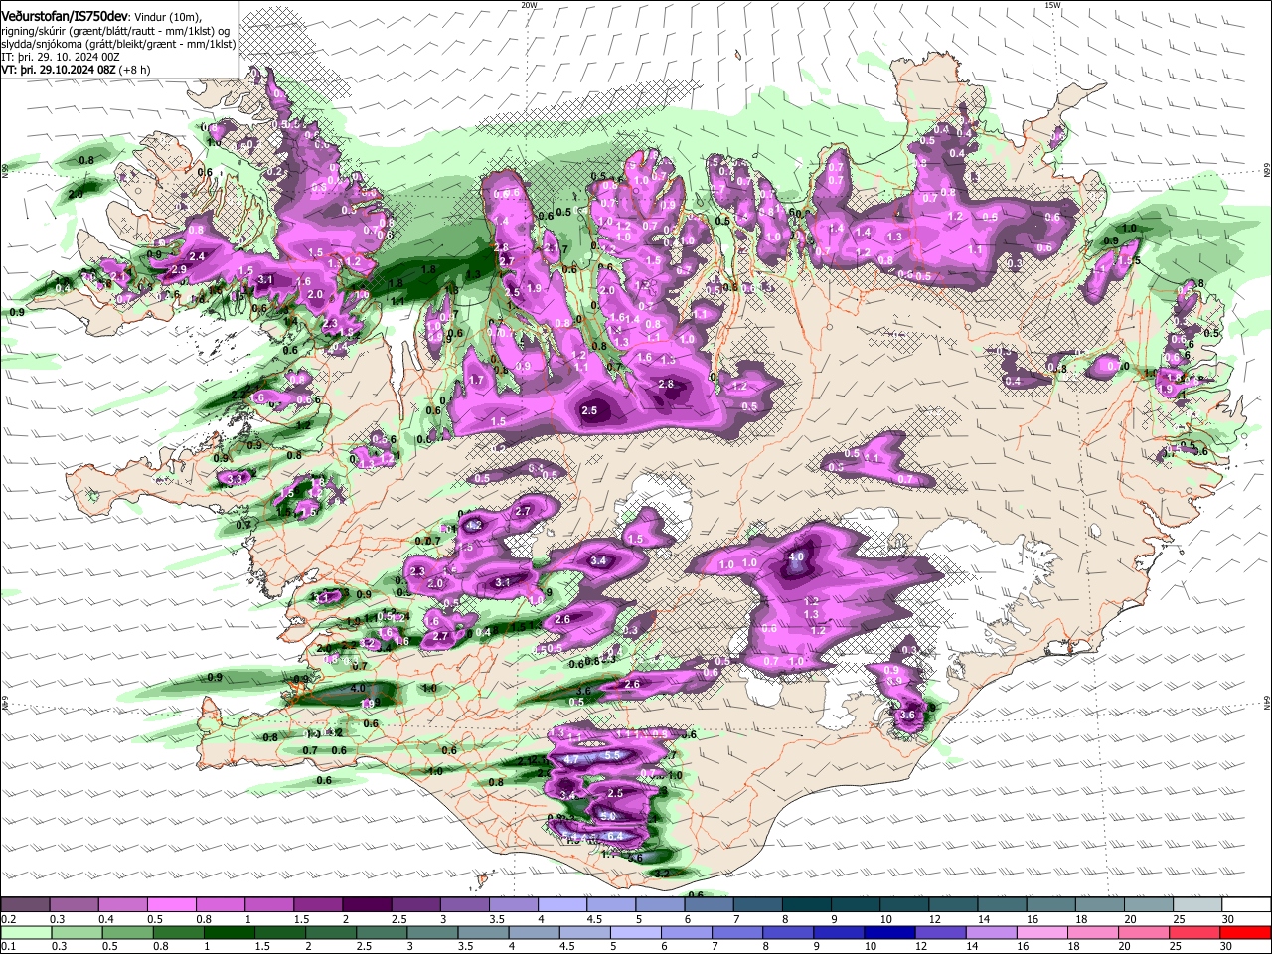Pick the palest green swatch after 0.1
This screenshot has width=1272, height=954.
coord(25,932)
